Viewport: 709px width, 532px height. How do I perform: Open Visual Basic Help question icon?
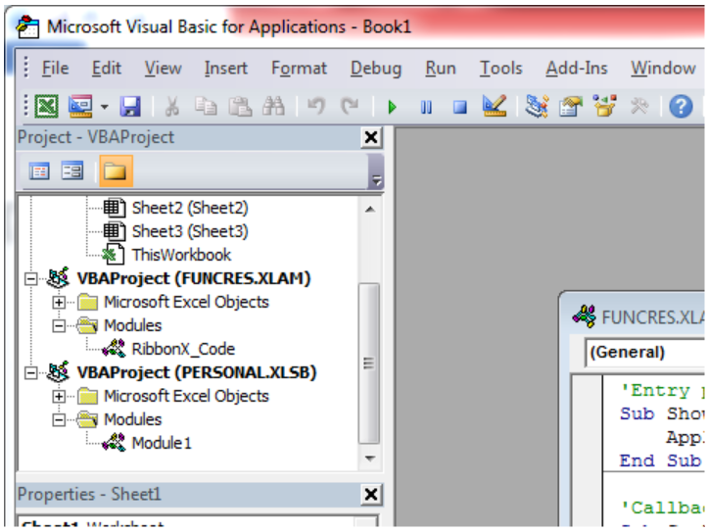pos(681,107)
